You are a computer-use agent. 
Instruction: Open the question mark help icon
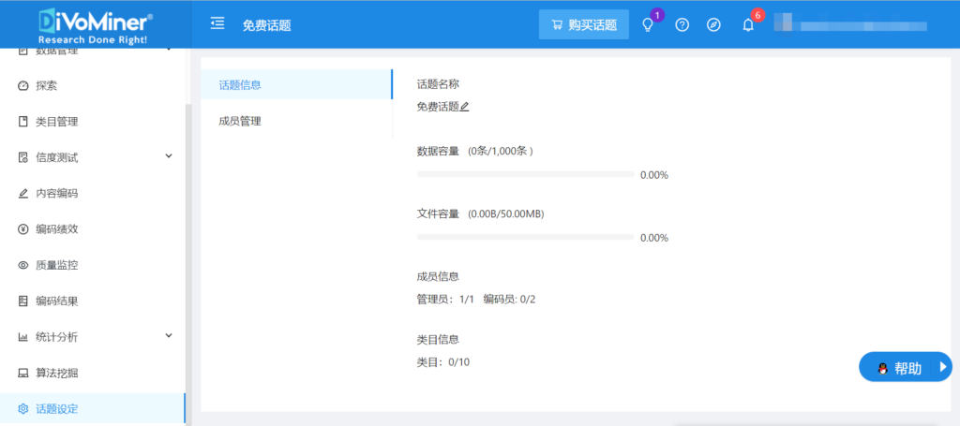[682, 25]
